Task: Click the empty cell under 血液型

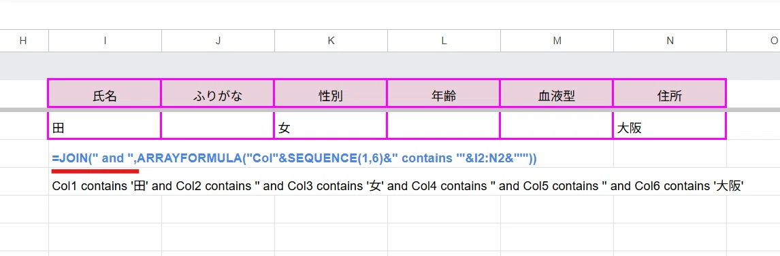Action: click(x=556, y=126)
